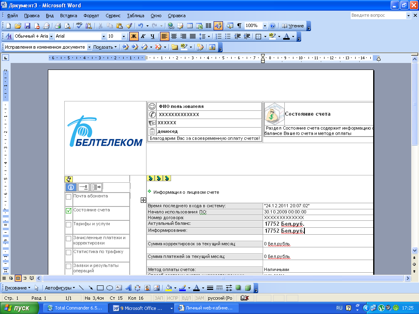Screen dimensions: 419x314
Task: Open the Формат menu
Action: pyautogui.click(x=91, y=16)
